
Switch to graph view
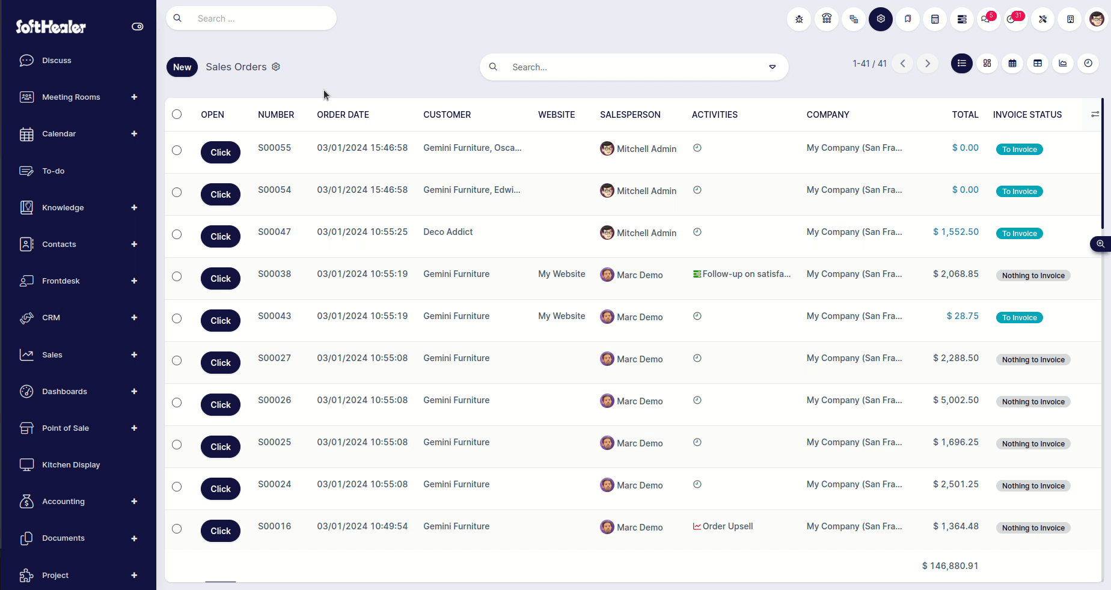tap(1063, 63)
